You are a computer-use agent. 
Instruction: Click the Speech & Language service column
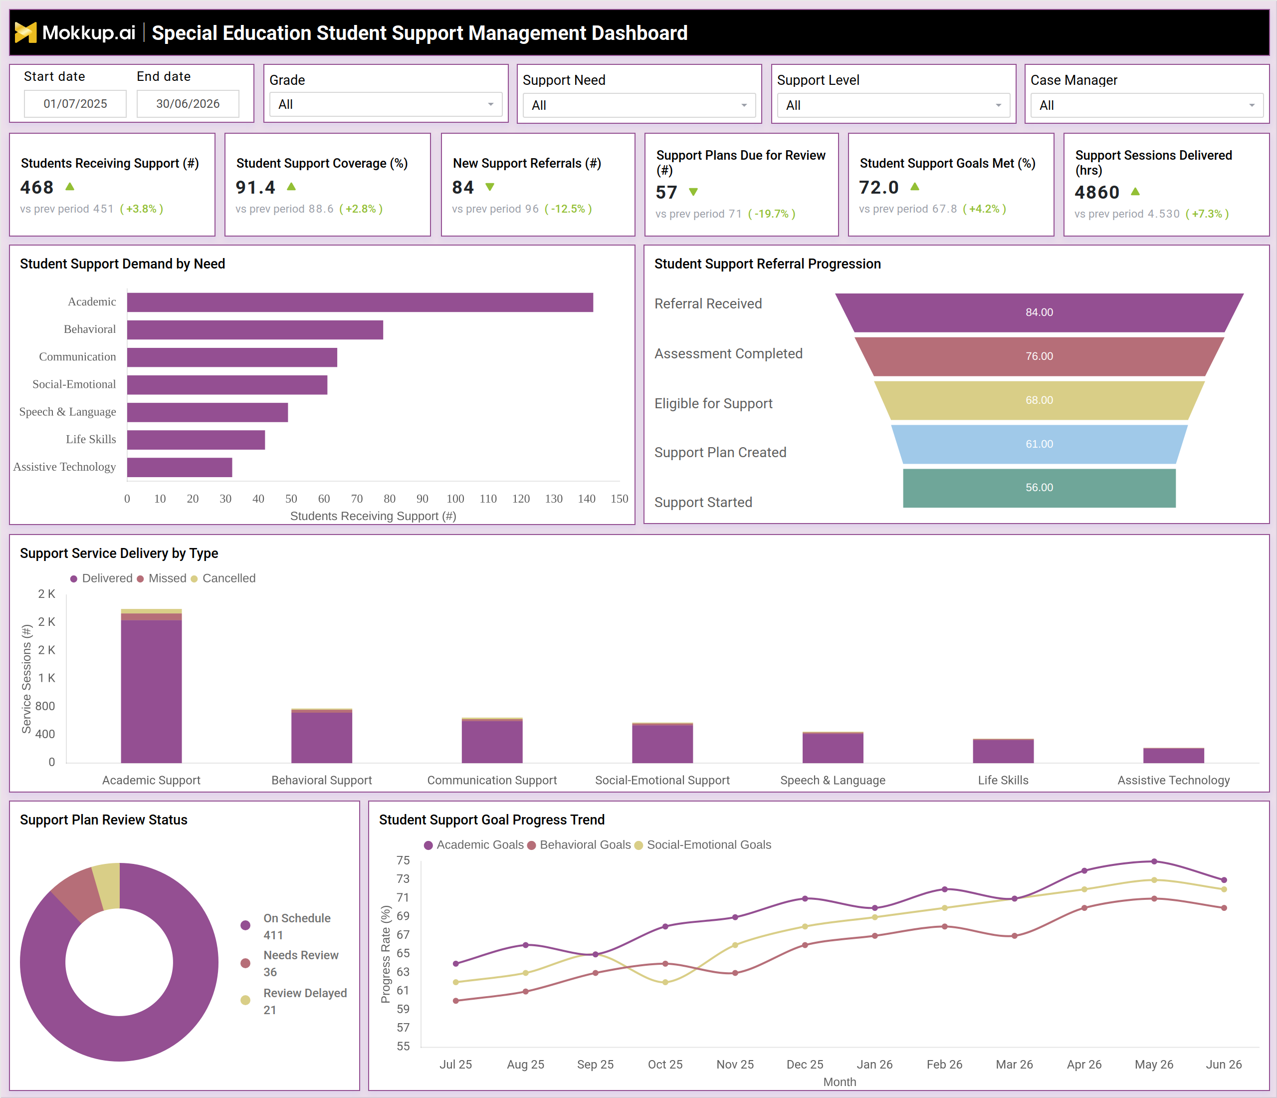833,748
